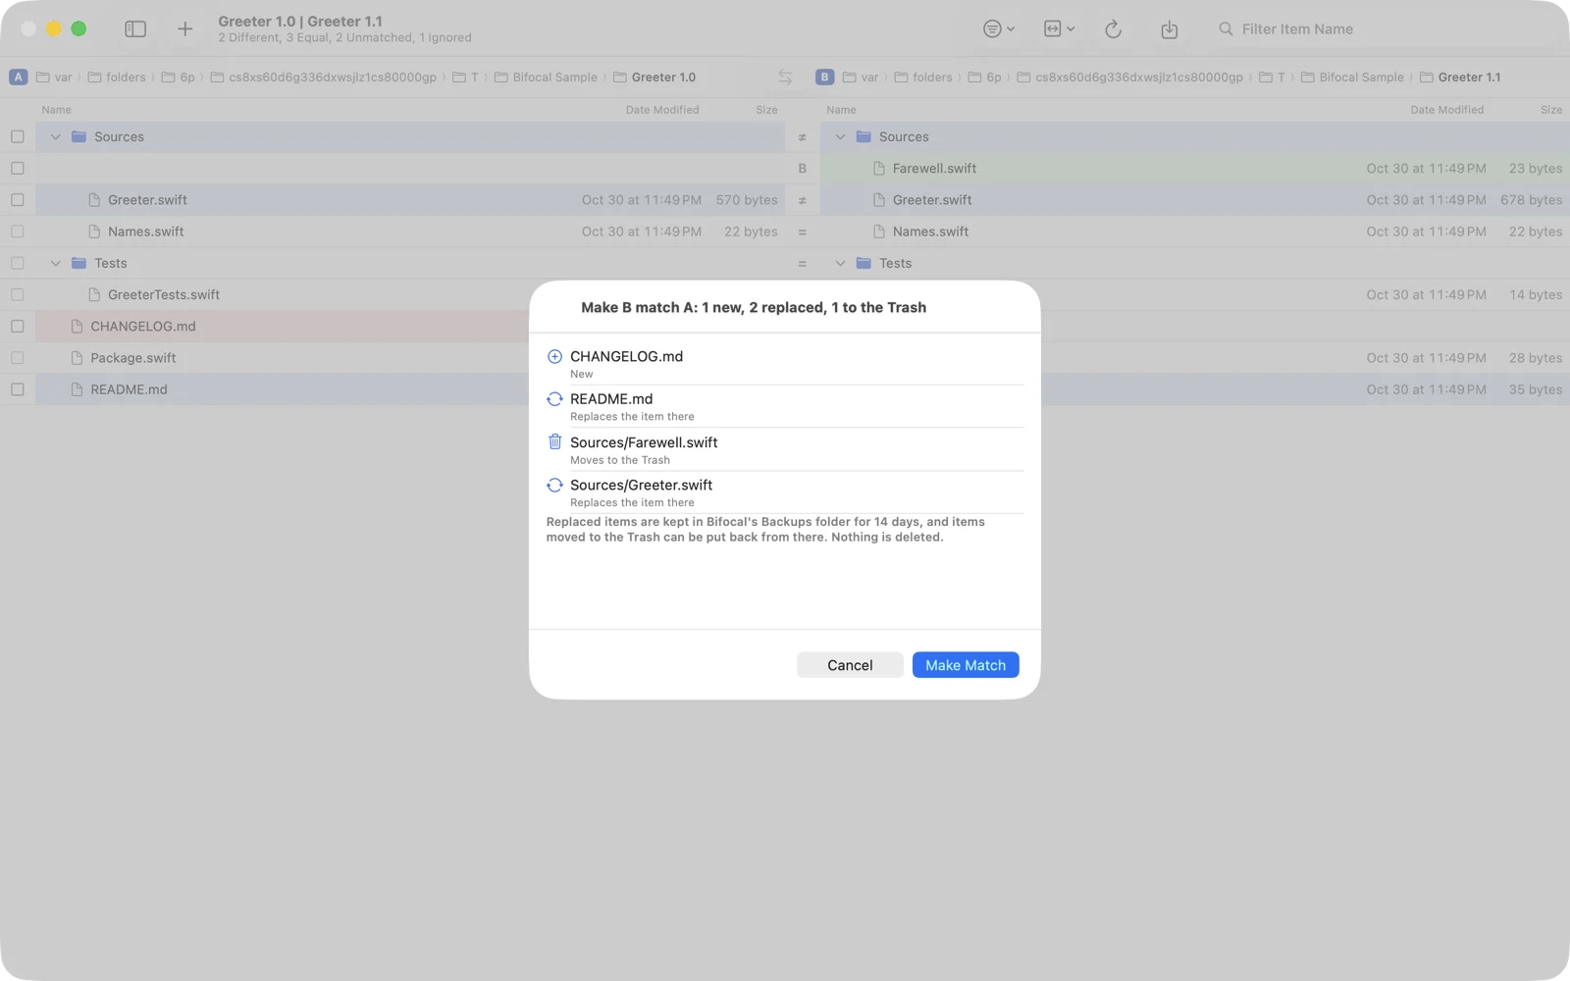Viewport: 1570px width, 981px height.
Task: Collapse the right Sources folder chevron
Action: coord(840,137)
